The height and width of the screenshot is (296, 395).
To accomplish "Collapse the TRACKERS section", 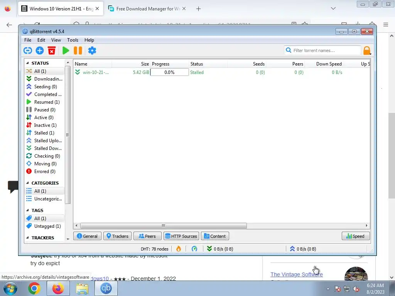I will 27,237.
